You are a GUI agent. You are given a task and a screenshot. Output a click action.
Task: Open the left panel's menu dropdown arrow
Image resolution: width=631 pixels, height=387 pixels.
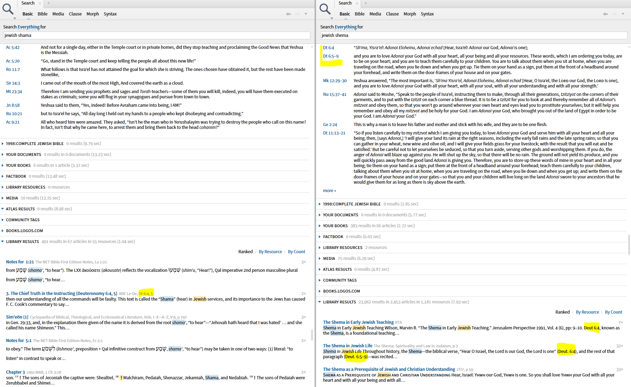point(306,14)
